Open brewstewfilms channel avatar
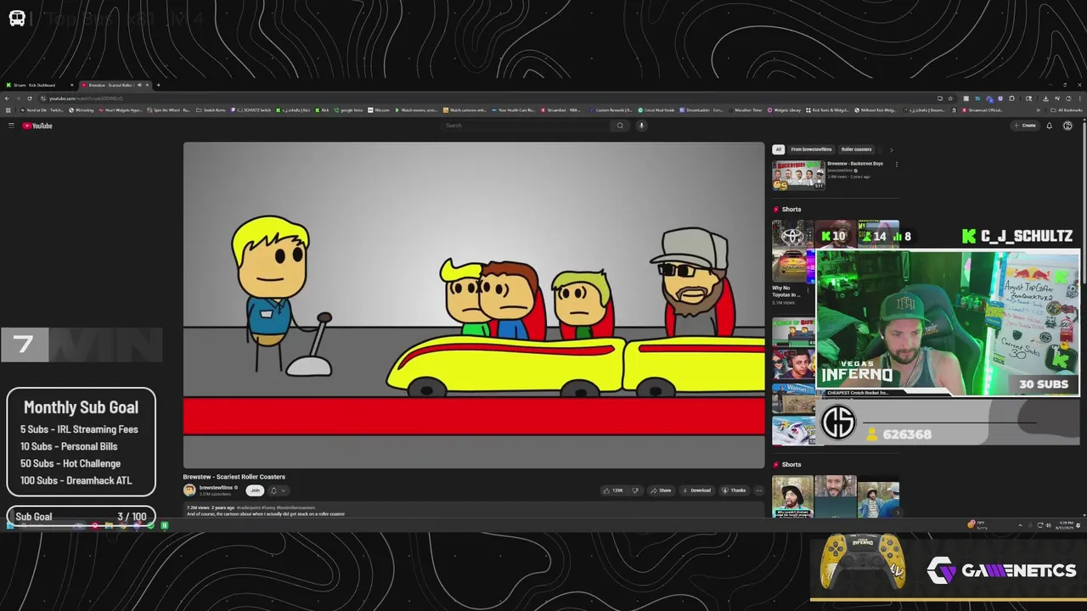The height and width of the screenshot is (611, 1087). coord(189,490)
